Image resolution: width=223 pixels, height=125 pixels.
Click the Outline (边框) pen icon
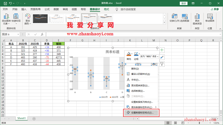[136, 54]
